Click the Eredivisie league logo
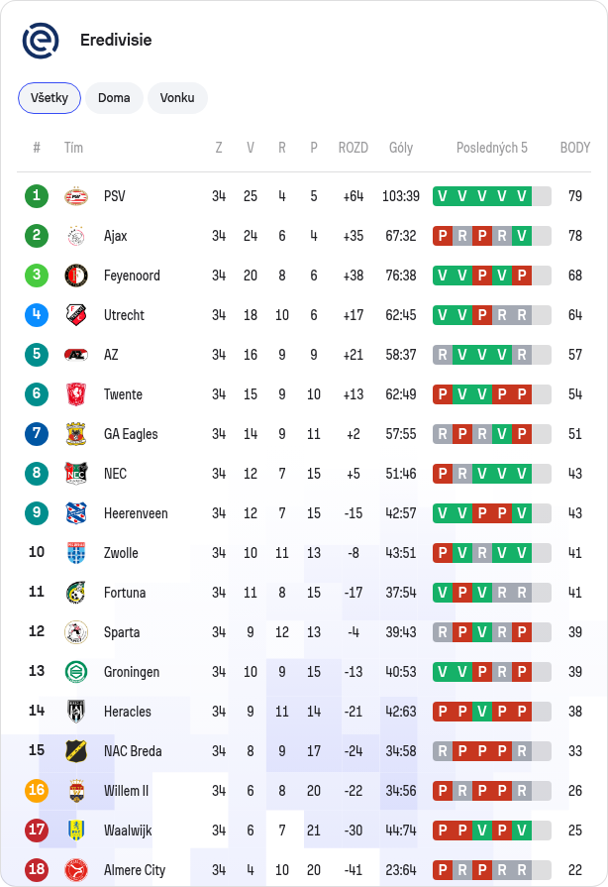 [x=41, y=41]
